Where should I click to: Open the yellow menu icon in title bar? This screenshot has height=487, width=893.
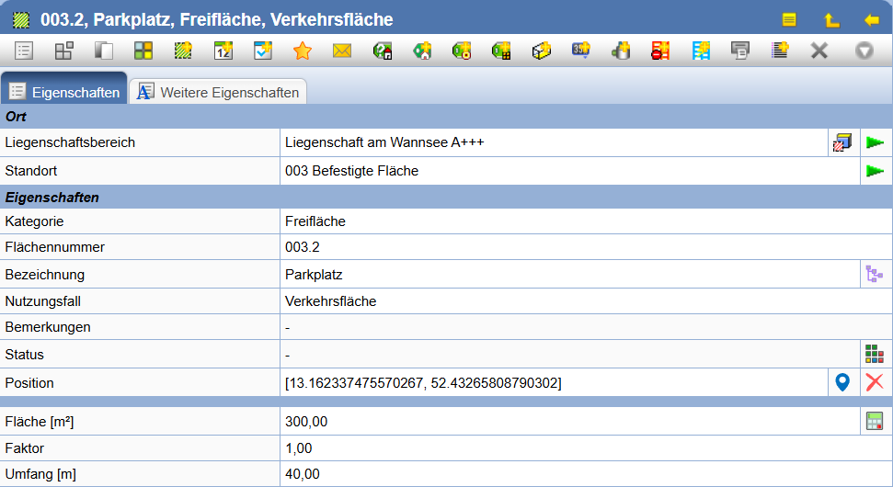point(789,19)
